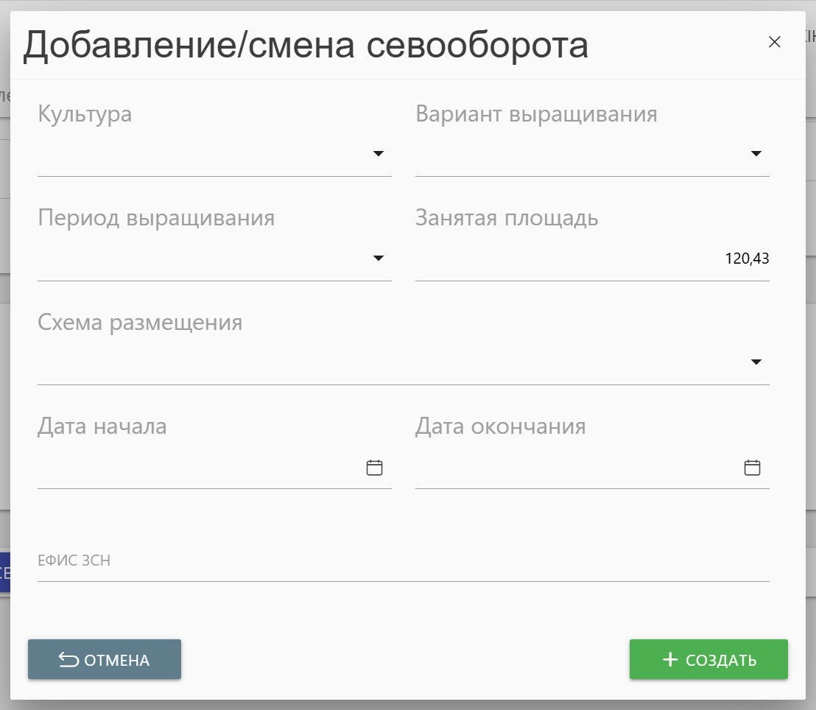
Task: Click the undo arrow icon on Отмена
Action: coord(68,660)
